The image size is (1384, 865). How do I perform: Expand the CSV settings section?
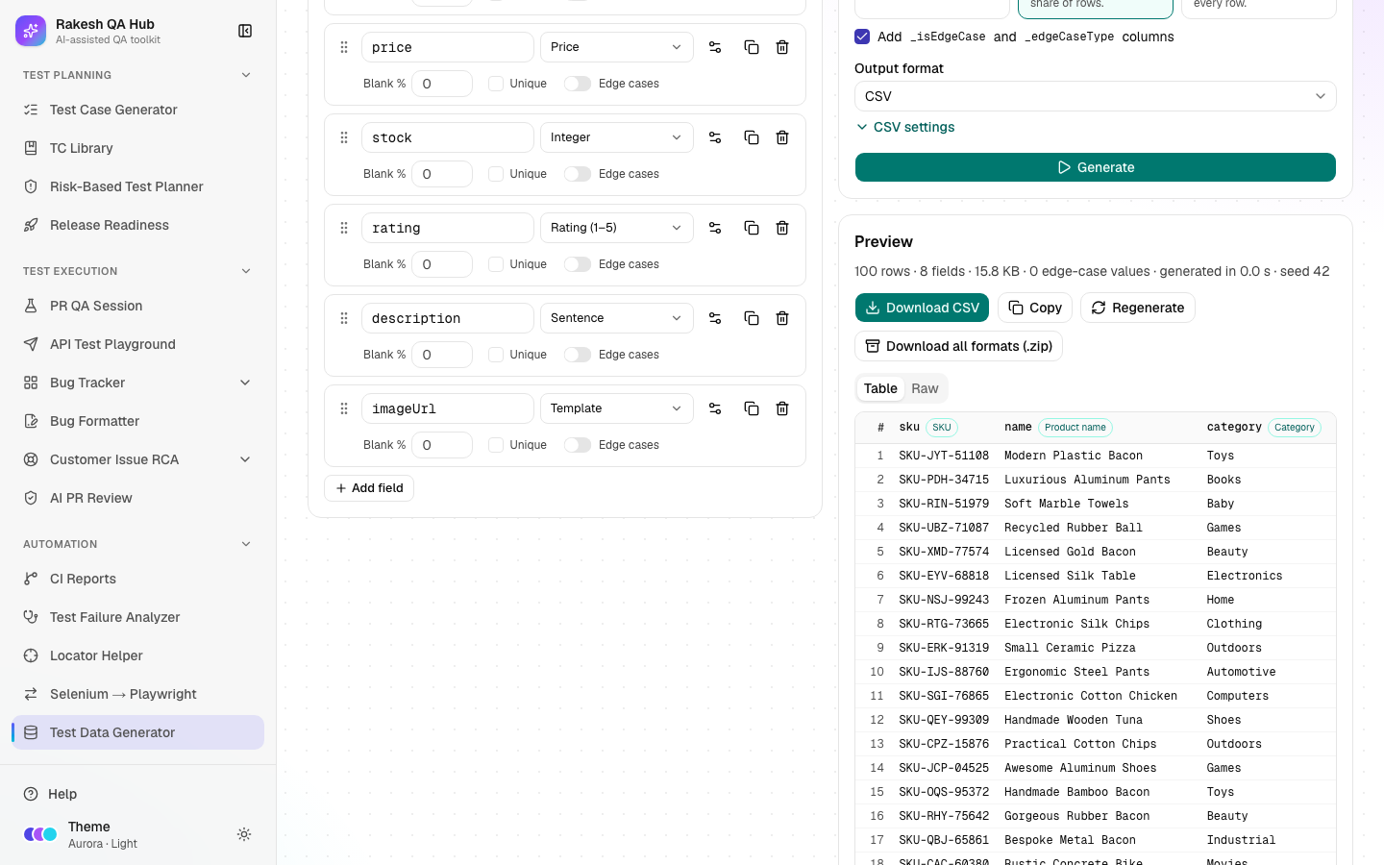pyautogui.click(x=905, y=127)
